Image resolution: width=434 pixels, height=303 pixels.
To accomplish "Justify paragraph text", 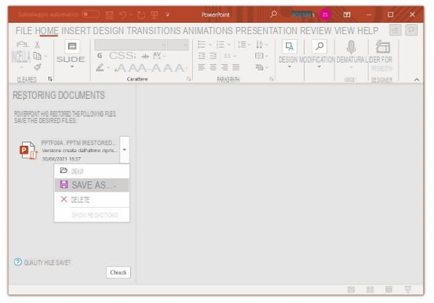I will click(236, 68).
